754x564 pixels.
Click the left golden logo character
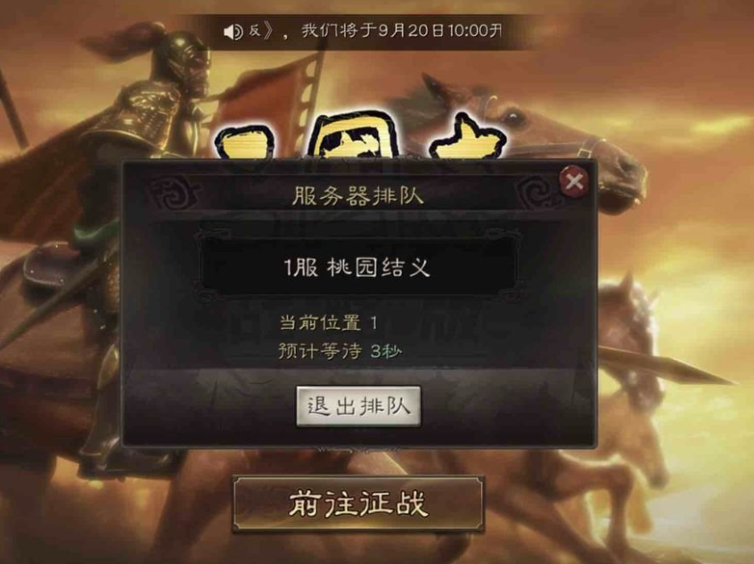(244, 143)
